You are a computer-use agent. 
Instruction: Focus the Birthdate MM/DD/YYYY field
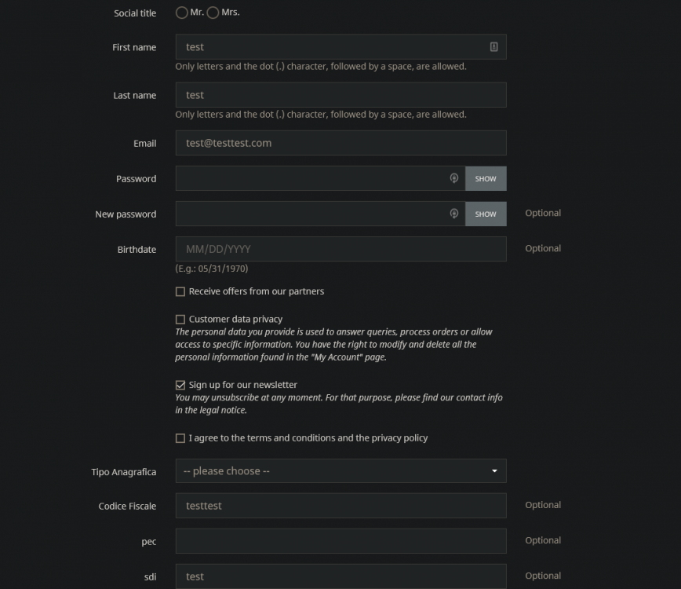tap(340, 249)
